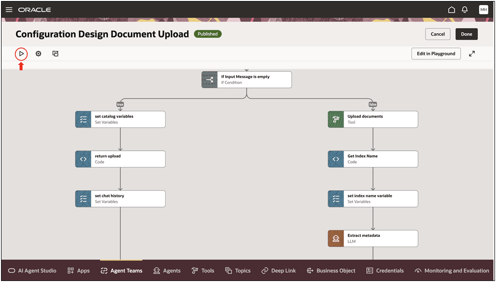The width and height of the screenshot is (496, 282).
Task: Select the 'set index name variable' node text
Action: (x=370, y=196)
